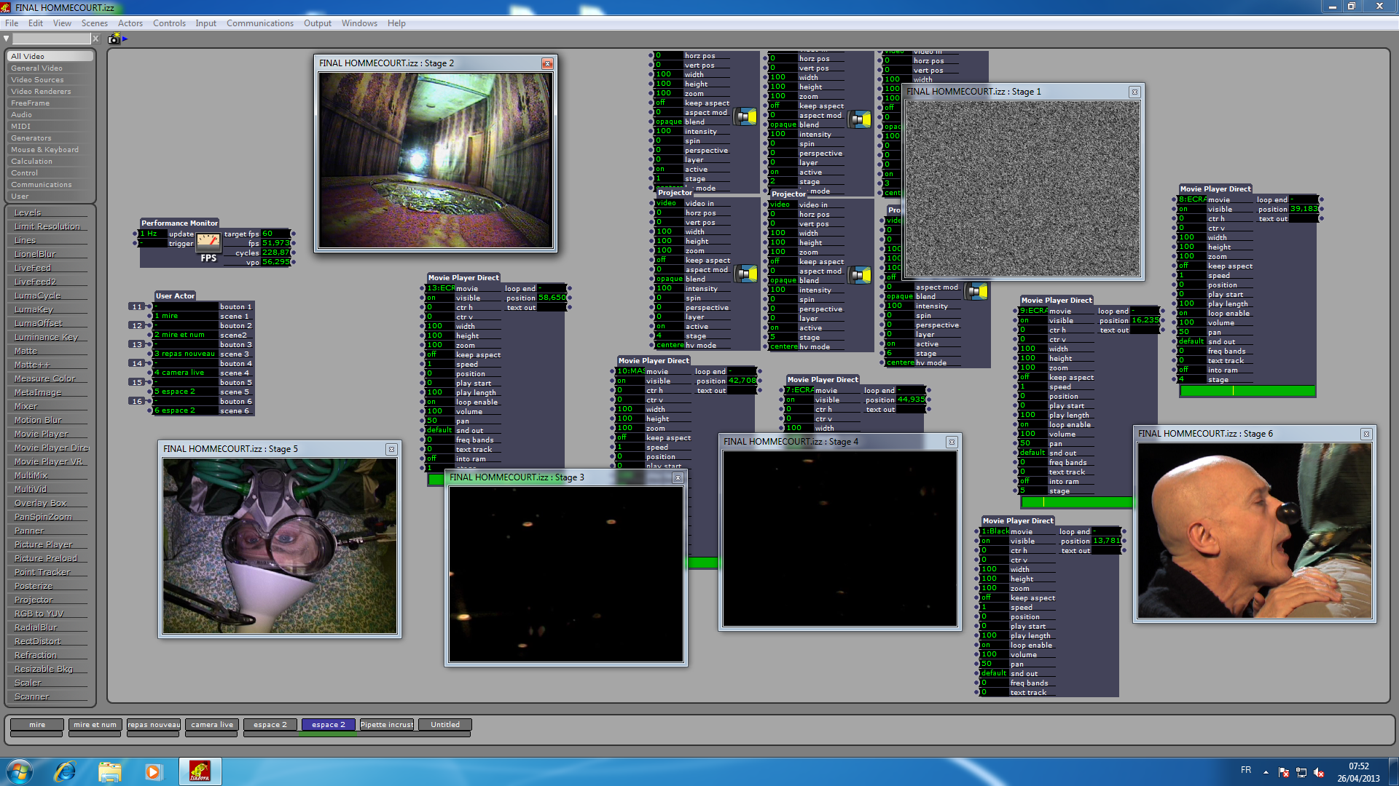This screenshot has height=786, width=1399.
Task: Open snd out default on 13:ECR player
Action: (x=440, y=430)
